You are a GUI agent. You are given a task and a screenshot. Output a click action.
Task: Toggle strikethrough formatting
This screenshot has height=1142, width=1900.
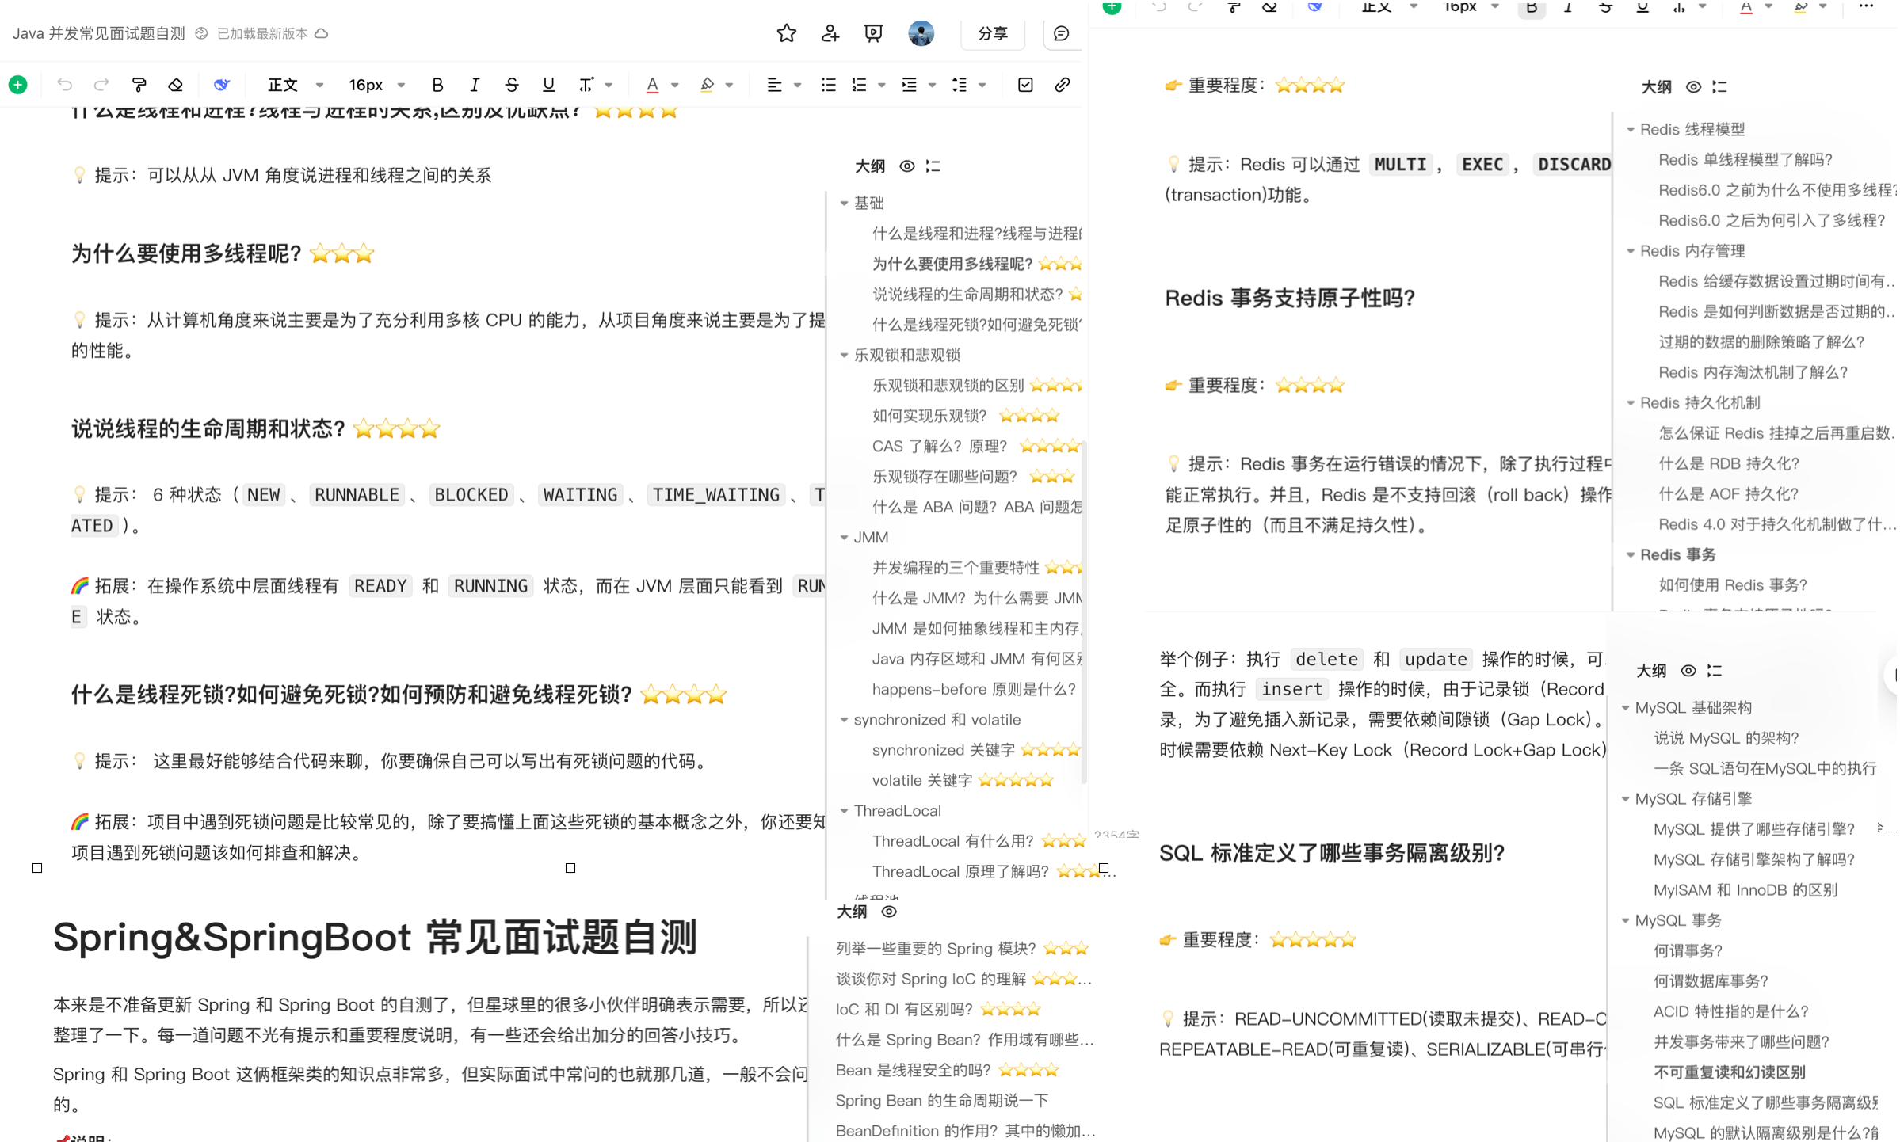511,85
